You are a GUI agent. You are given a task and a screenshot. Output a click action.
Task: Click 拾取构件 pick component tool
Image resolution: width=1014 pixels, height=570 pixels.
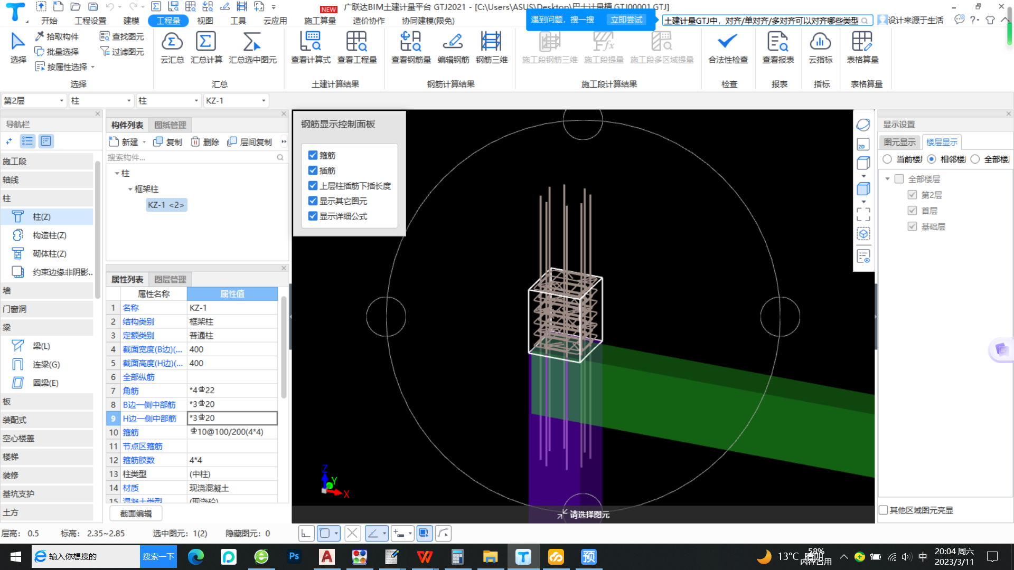tap(57, 36)
